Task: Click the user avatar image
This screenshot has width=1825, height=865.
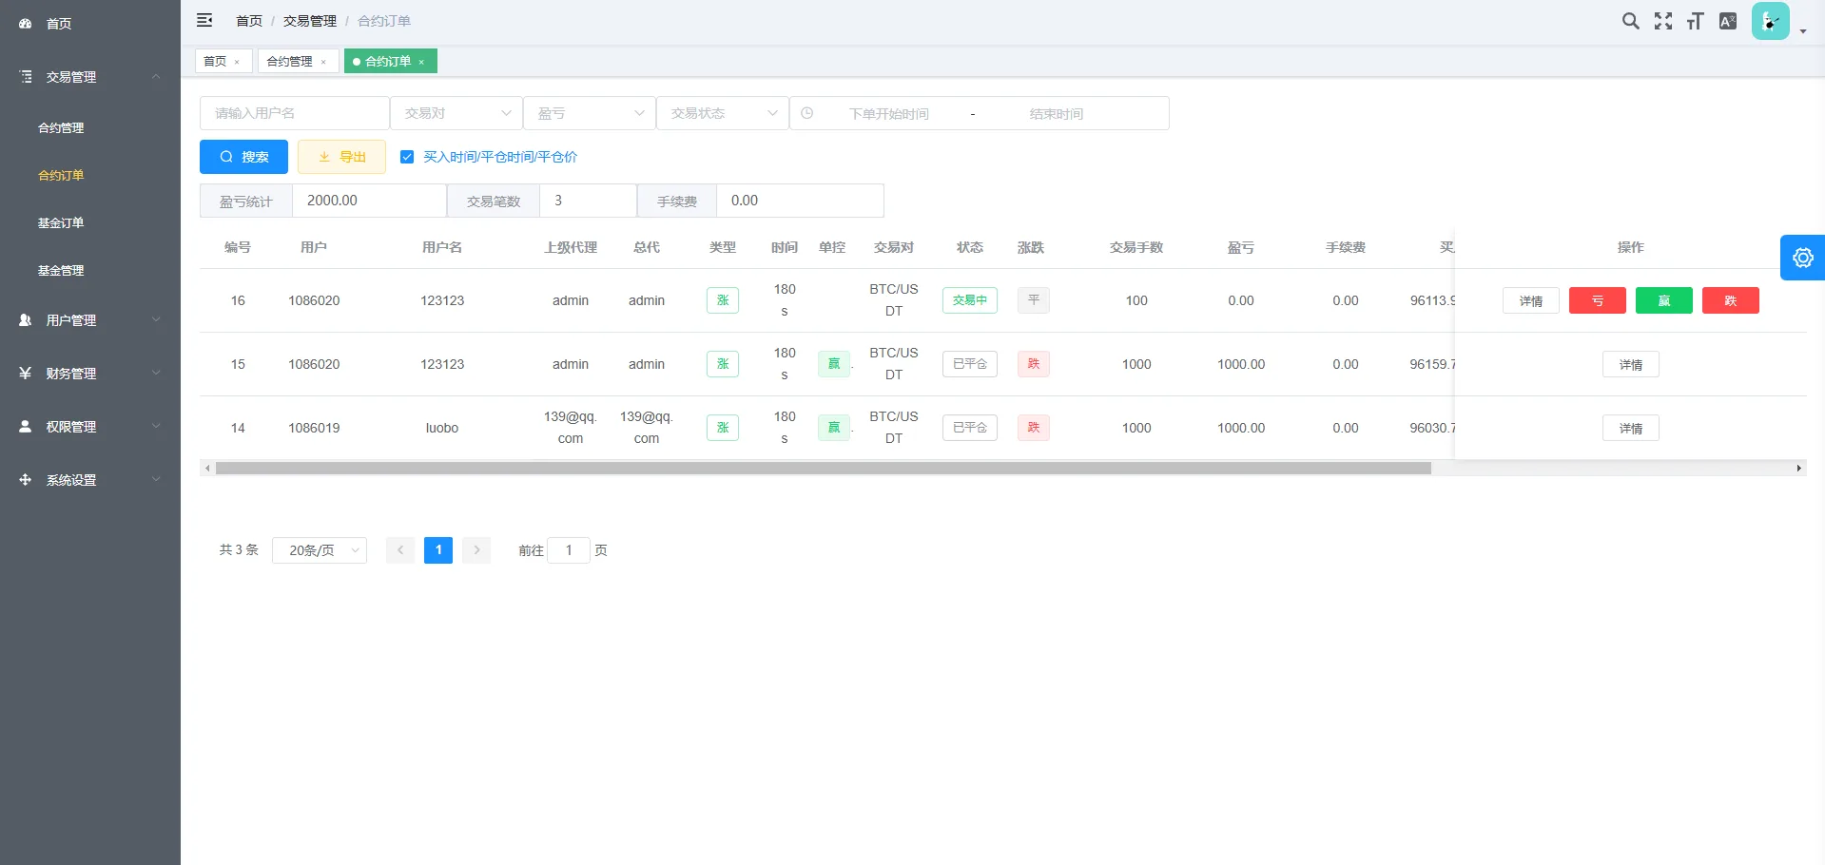Action: pos(1769,20)
